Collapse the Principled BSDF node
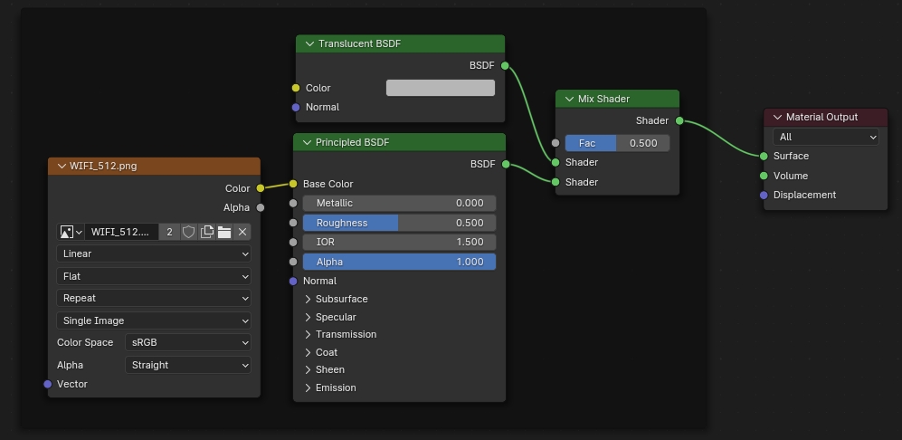The height and width of the screenshot is (440, 902). 308,142
